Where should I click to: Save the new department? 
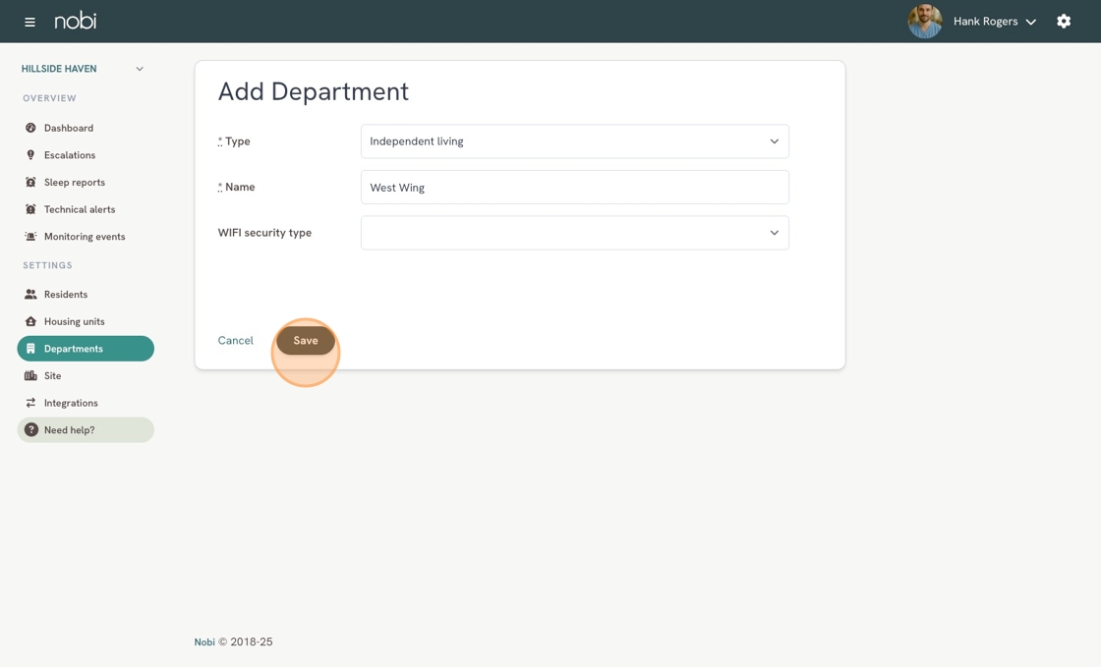(x=306, y=340)
